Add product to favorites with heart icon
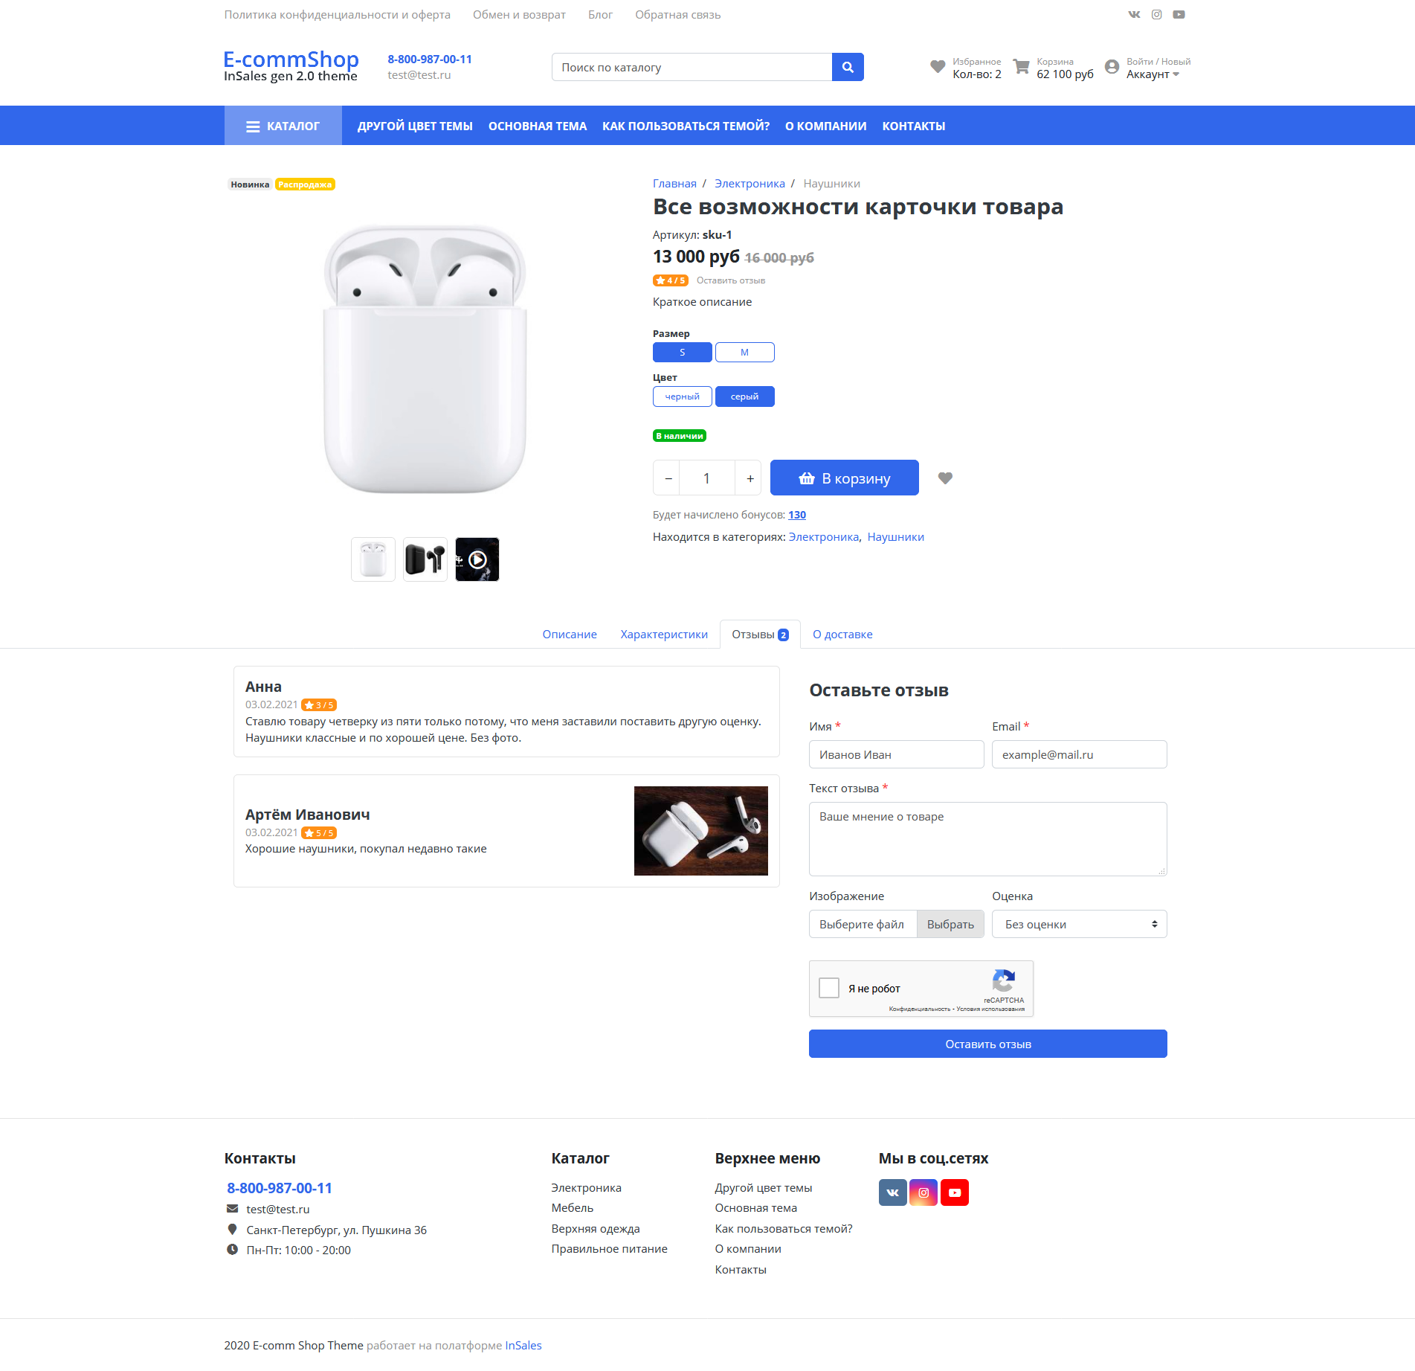The height and width of the screenshot is (1371, 1415). pos(945,478)
